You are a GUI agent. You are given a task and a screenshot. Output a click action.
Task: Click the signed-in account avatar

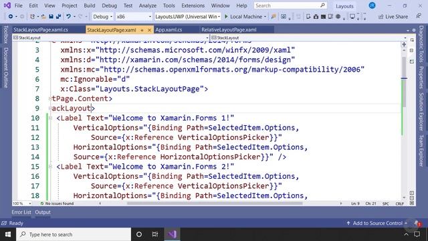(372, 5)
